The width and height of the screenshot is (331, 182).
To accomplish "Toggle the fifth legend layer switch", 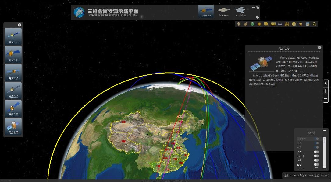I will (x=316, y=156).
